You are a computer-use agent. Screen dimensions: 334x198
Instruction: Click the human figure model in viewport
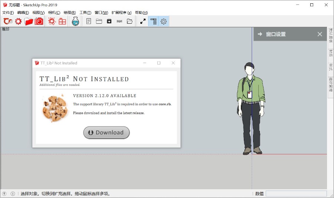pyautogui.click(x=251, y=108)
